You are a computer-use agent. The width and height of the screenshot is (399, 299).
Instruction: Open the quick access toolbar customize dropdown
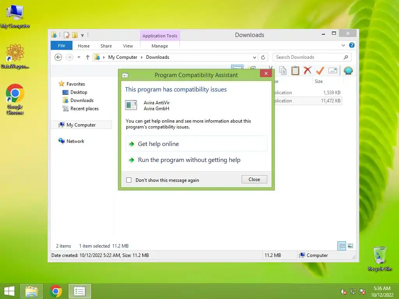pos(83,35)
